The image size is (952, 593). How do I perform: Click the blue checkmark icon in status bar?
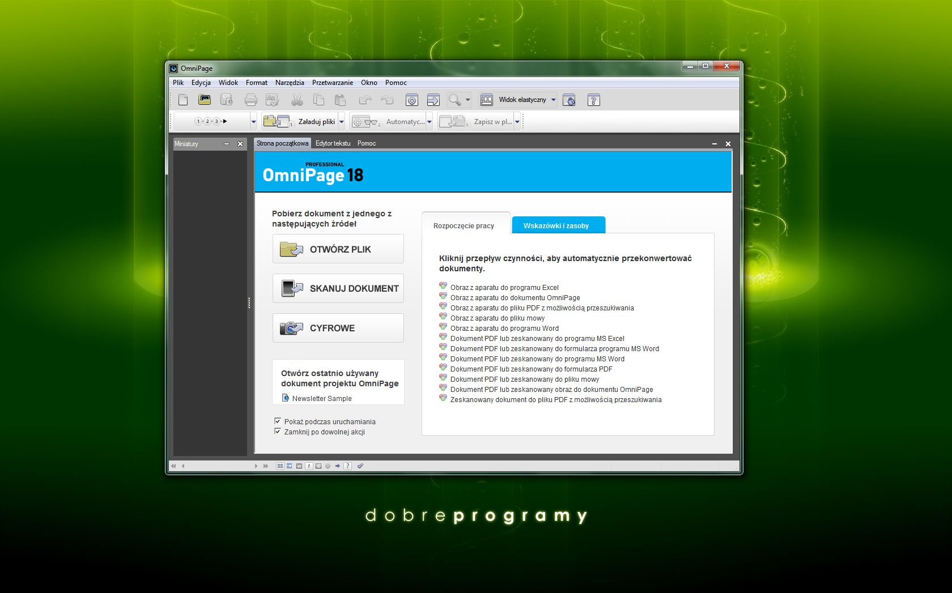click(x=360, y=466)
